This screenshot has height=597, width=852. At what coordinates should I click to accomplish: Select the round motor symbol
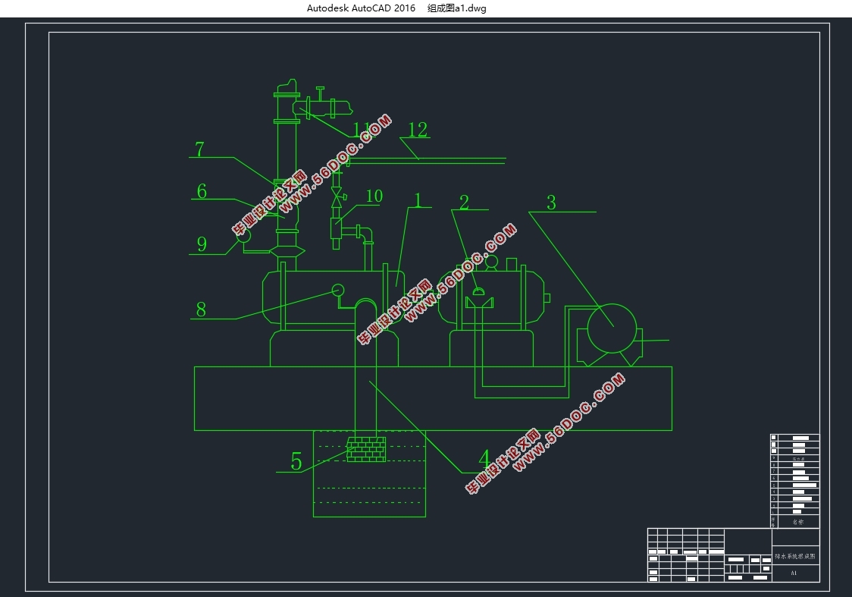612,328
